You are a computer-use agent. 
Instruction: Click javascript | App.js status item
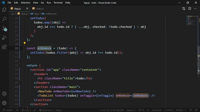50,110
